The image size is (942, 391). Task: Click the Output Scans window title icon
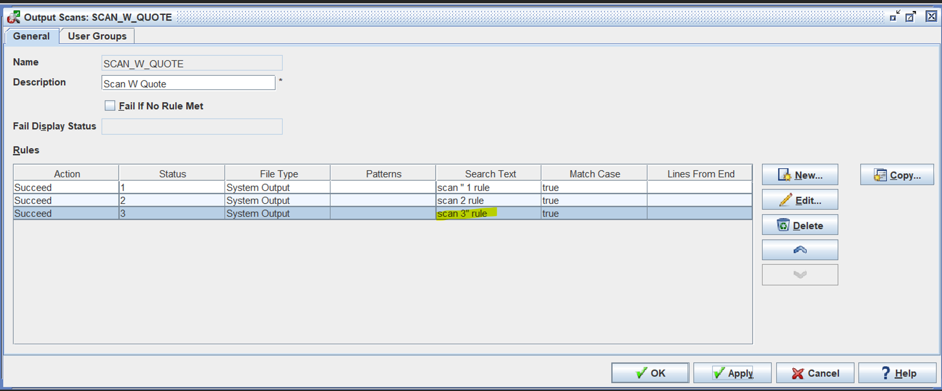click(14, 17)
